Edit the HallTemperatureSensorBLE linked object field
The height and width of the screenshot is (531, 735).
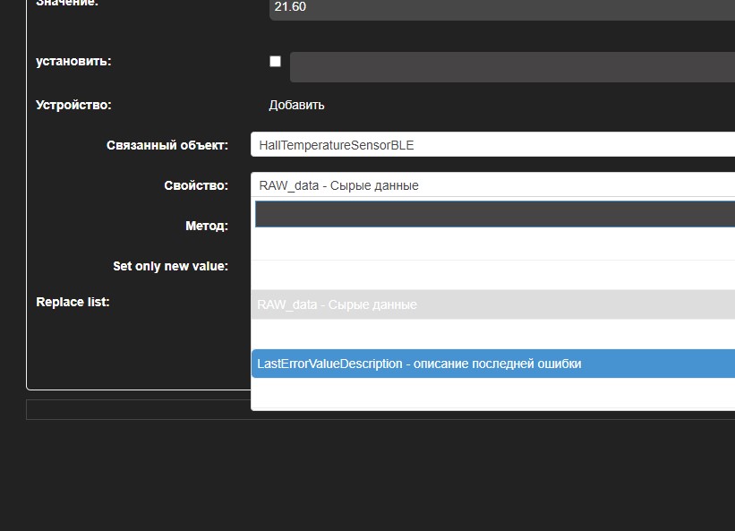pos(492,144)
